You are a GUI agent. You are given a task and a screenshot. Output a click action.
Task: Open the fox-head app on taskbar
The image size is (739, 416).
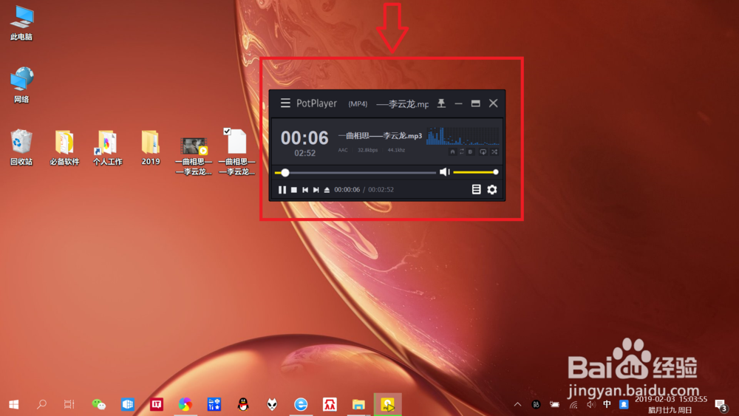point(272,404)
